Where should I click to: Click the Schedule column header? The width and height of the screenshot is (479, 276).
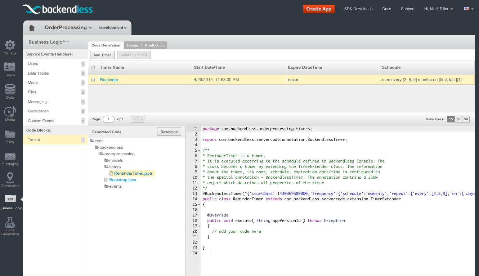click(x=427, y=67)
